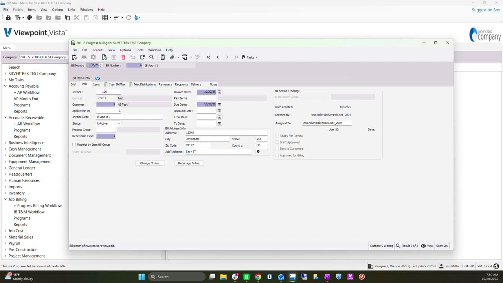This screenshot has width=503, height=283.
Task: Expand the Cash Management folder
Action: 6,149
